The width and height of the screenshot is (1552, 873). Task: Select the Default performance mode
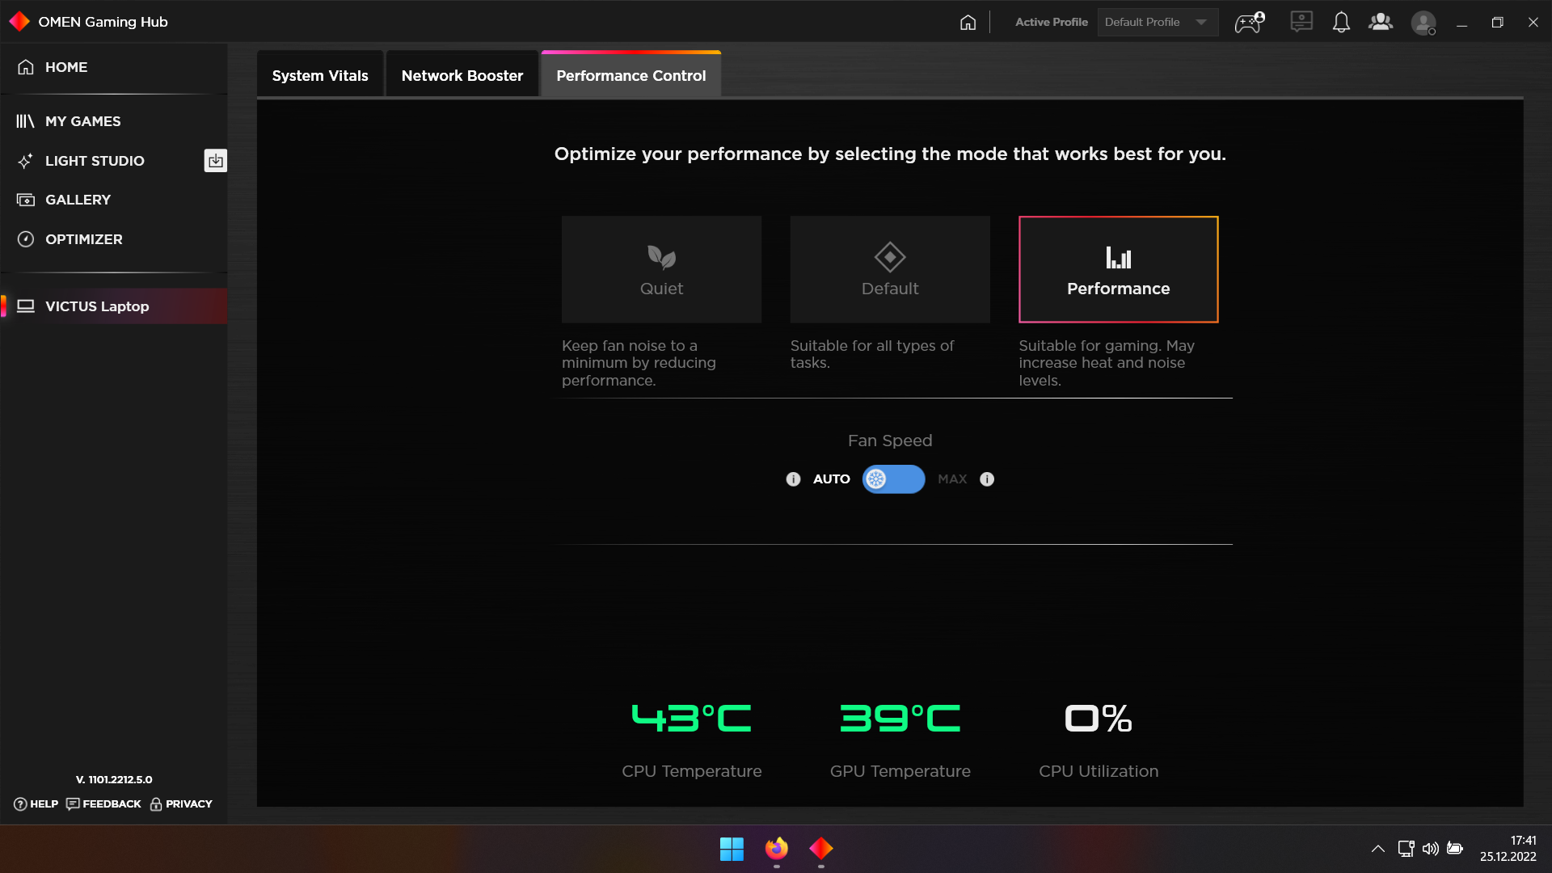click(x=890, y=270)
